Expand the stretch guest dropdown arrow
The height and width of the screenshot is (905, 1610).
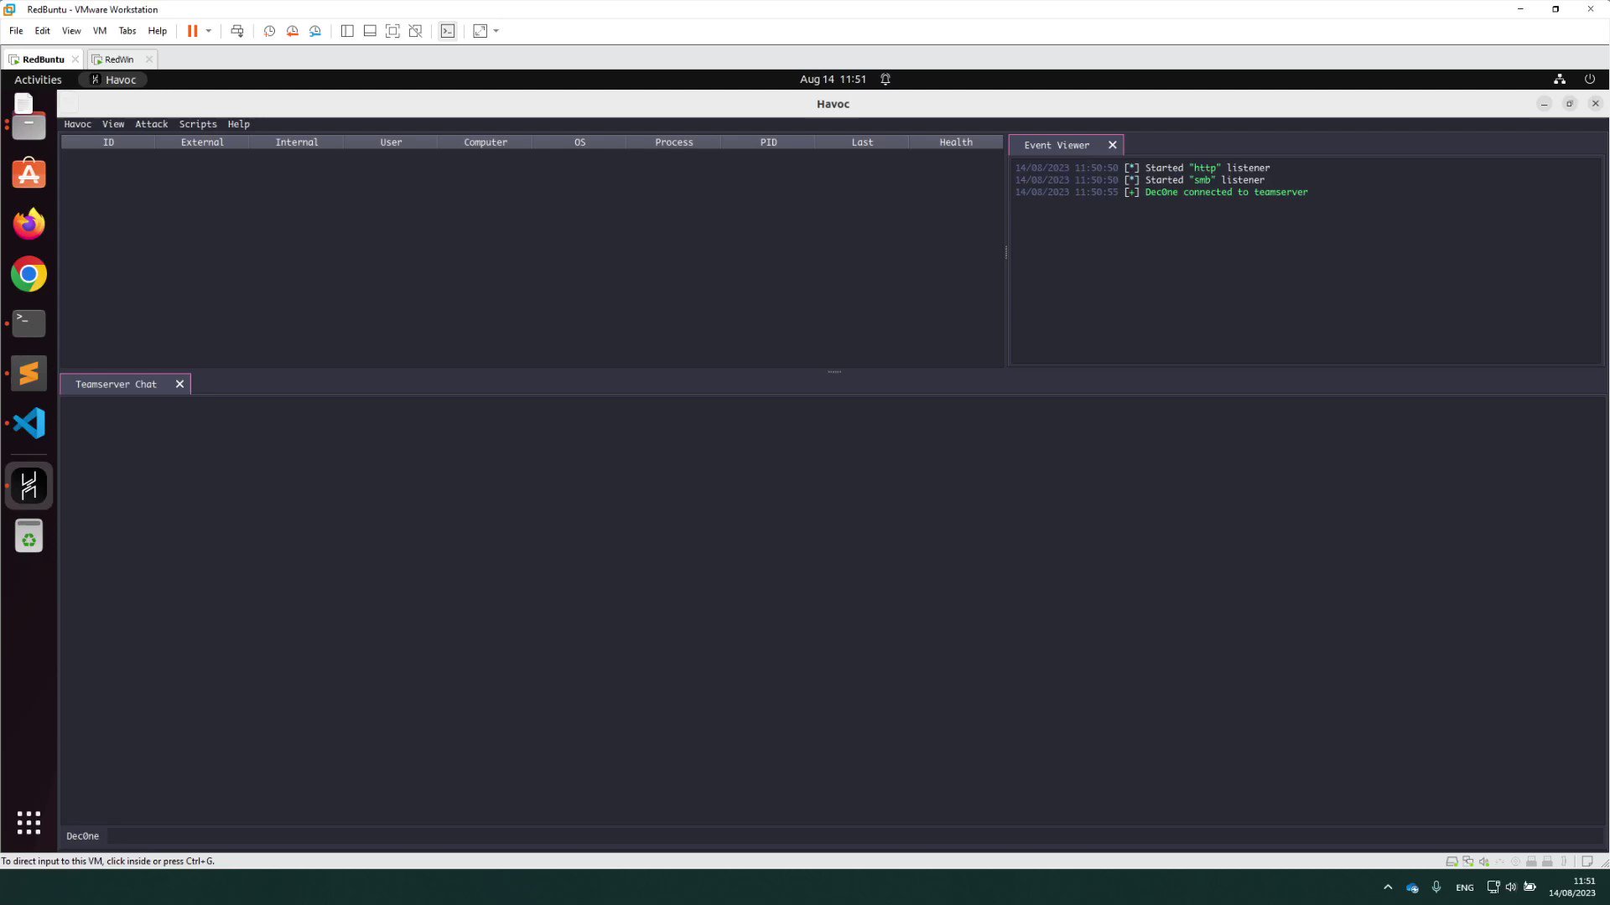pyautogui.click(x=496, y=31)
